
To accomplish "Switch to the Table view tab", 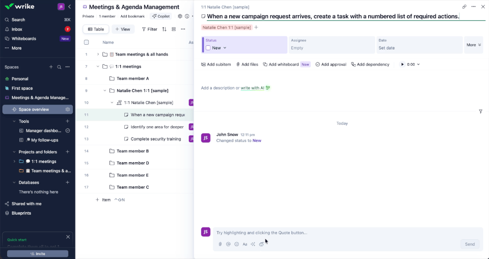I will (x=96, y=30).
